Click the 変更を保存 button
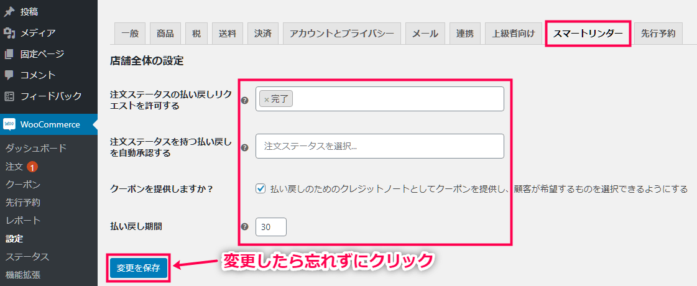 coord(138,268)
